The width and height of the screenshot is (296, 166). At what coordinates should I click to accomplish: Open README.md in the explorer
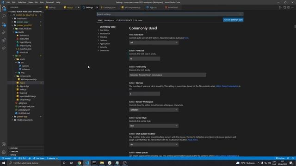coord(24,113)
